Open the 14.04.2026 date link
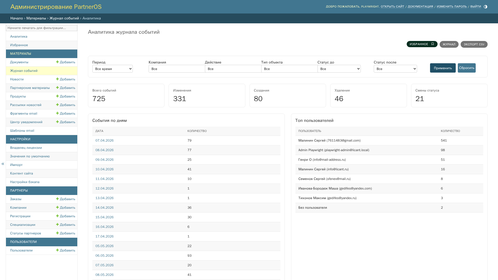The width and height of the screenshot is (498, 280). [x=105, y=208]
